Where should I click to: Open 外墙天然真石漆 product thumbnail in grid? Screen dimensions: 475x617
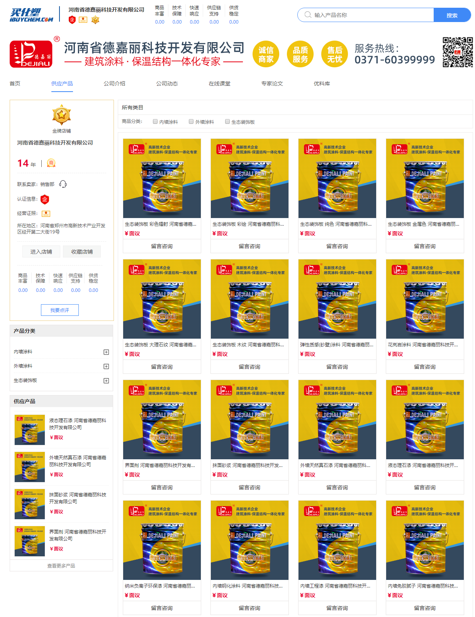tap(338, 419)
